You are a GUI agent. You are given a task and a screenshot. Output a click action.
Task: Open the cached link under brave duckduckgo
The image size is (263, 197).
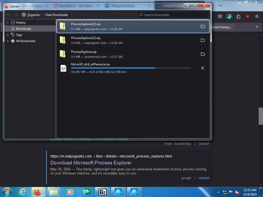pos(204,144)
